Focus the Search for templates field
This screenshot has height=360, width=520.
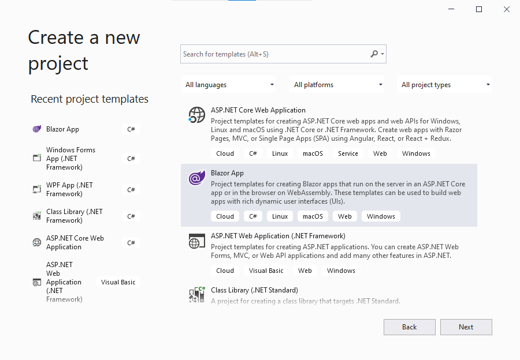283,54
